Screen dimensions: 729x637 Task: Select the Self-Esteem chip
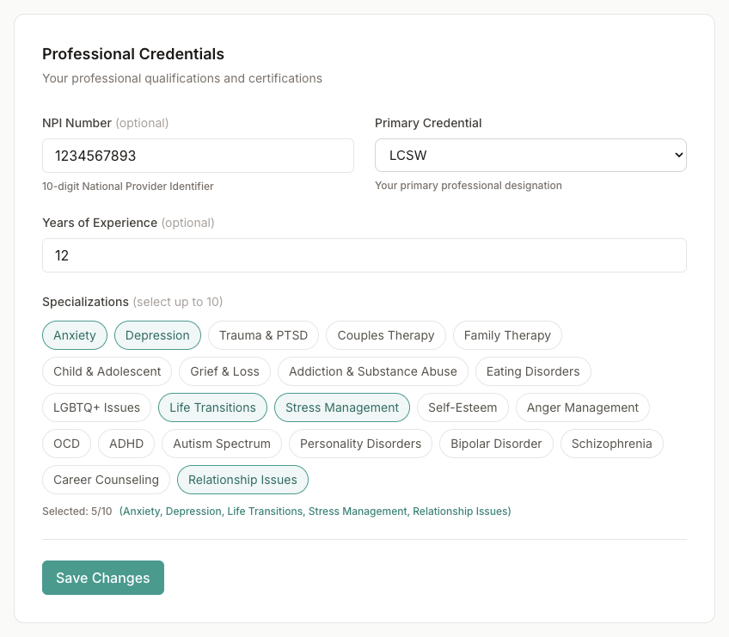coord(463,407)
